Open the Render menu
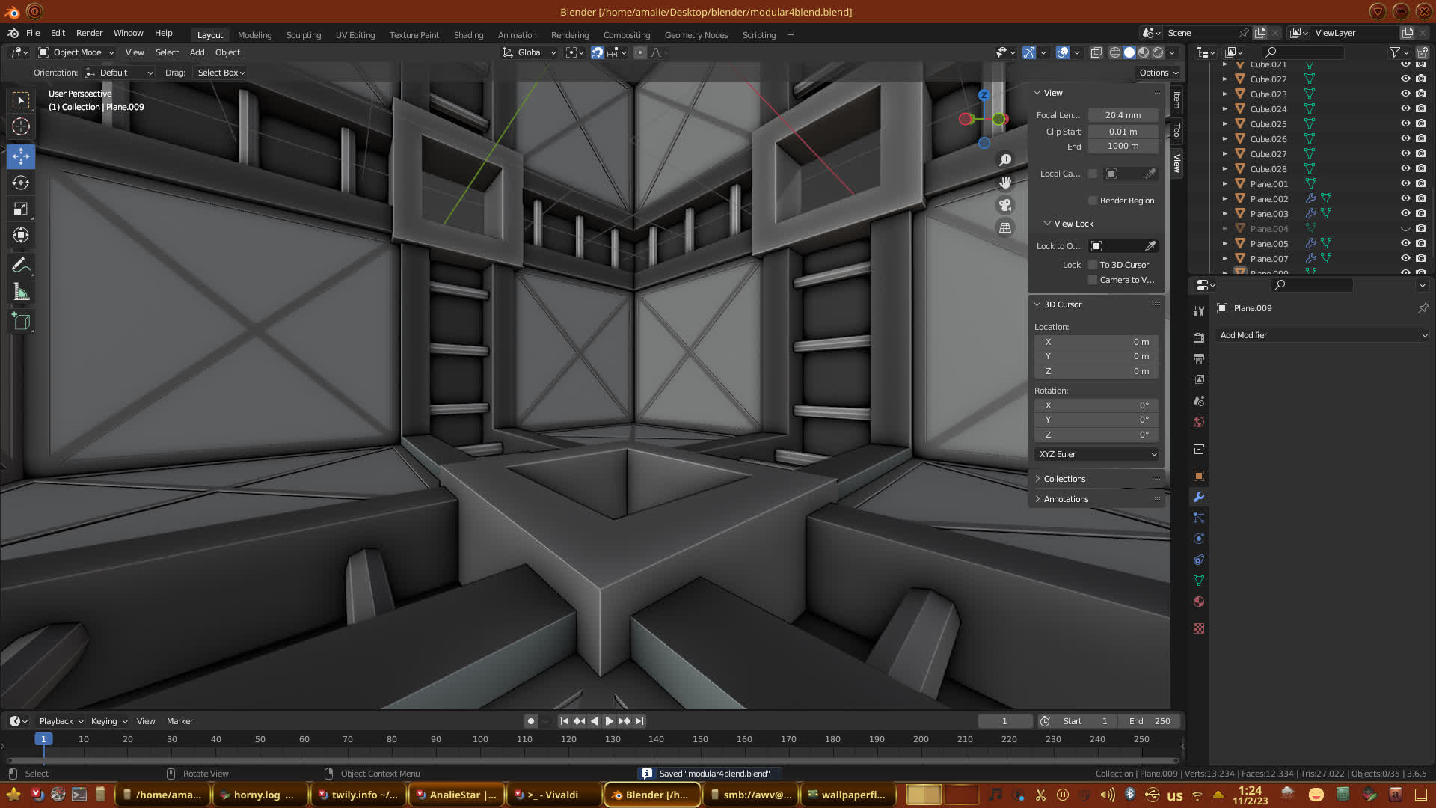The height and width of the screenshot is (808, 1436). (89, 33)
